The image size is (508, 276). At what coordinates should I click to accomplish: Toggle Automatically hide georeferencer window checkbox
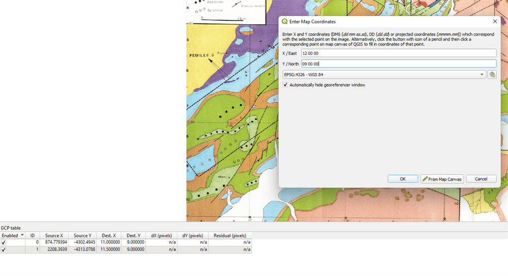(x=285, y=85)
